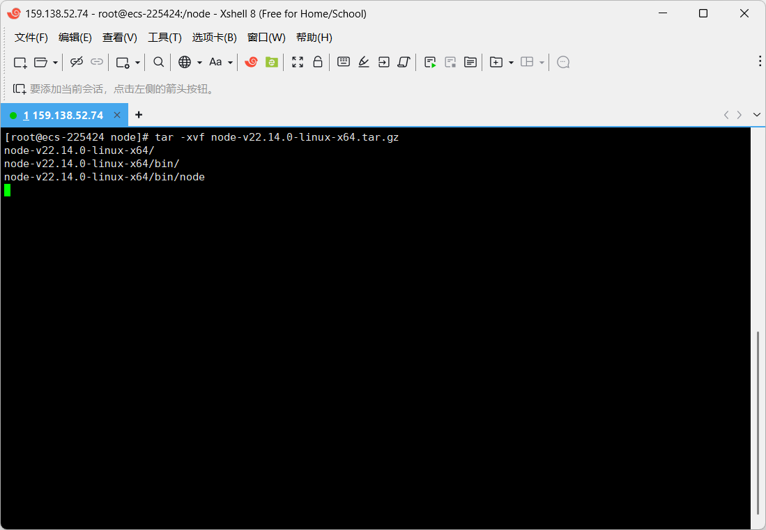Click the tar -xvf command line text
This screenshot has width=766, height=530.
[x=277, y=137]
